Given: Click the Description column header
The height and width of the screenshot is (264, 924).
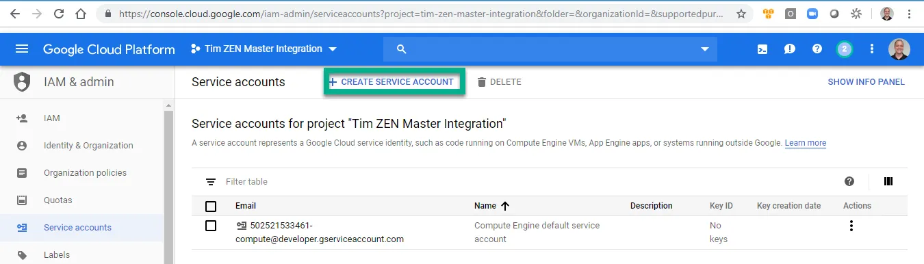Looking at the screenshot, I should (x=652, y=206).
